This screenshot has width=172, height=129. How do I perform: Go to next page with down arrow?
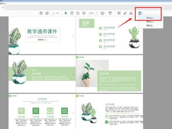click(47, 13)
